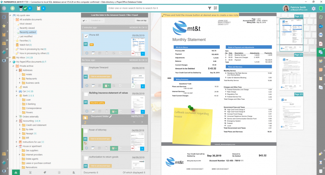
Task: Expand the My Inbox tree node
Action: click(x=10, y=57)
